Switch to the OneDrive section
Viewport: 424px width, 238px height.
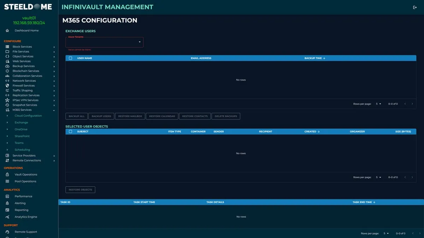(x=20, y=129)
